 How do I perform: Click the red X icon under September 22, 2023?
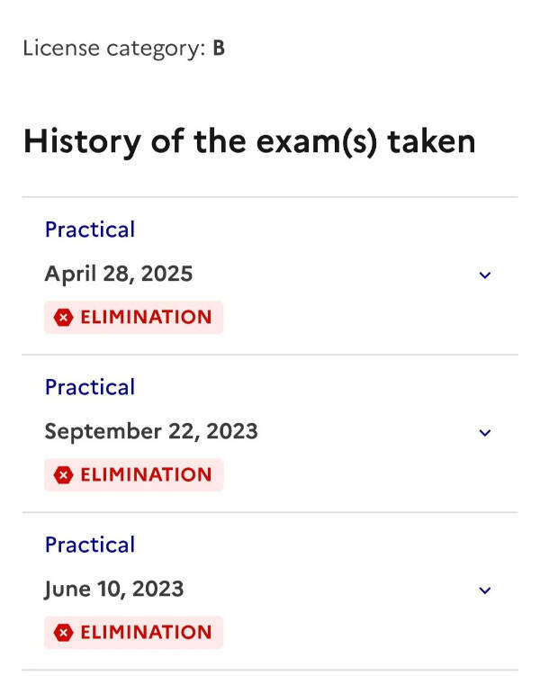pos(63,474)
